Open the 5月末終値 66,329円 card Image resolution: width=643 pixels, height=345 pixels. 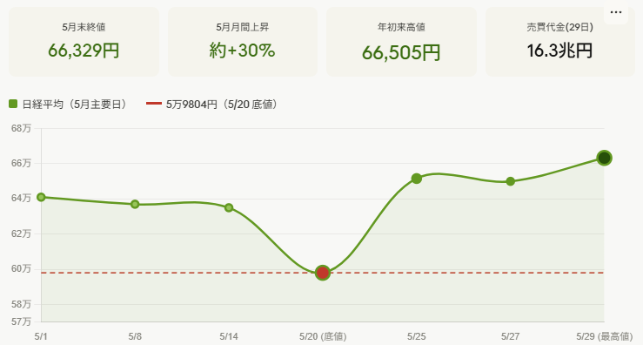84,42
